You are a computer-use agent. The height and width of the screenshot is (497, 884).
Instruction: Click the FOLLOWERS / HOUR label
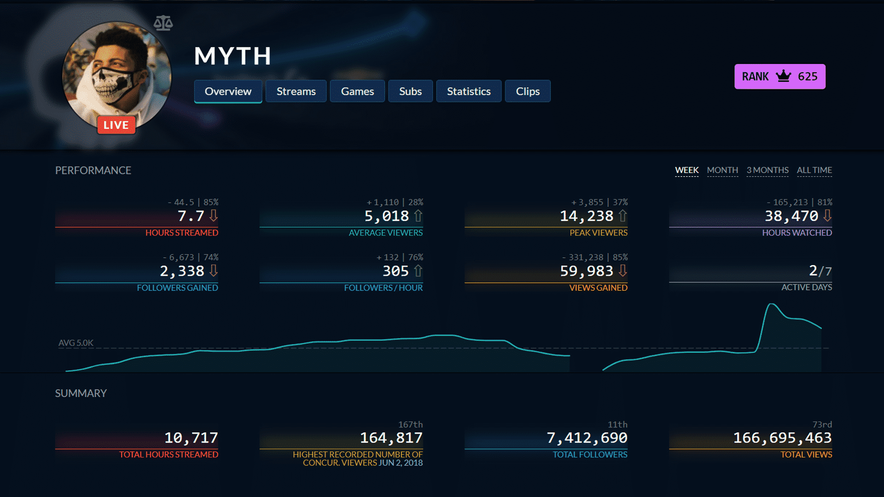point(383,288)
